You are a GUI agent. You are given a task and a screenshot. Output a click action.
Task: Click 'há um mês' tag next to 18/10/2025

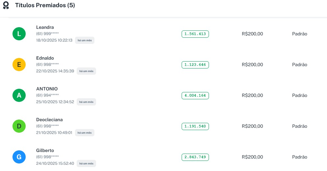pos(85,40)
